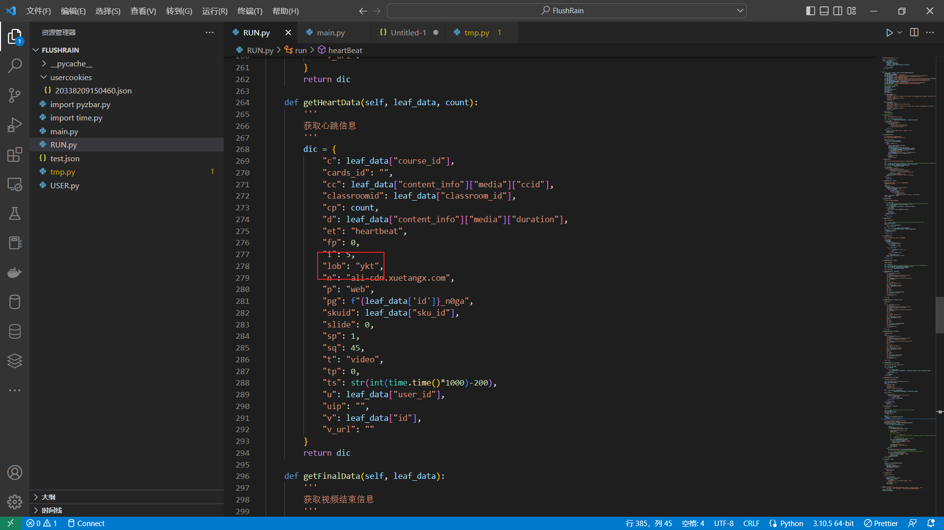Open the Source Control view
Image resolution: width=944 pixels, height=530 pixels.
[15, 95]
